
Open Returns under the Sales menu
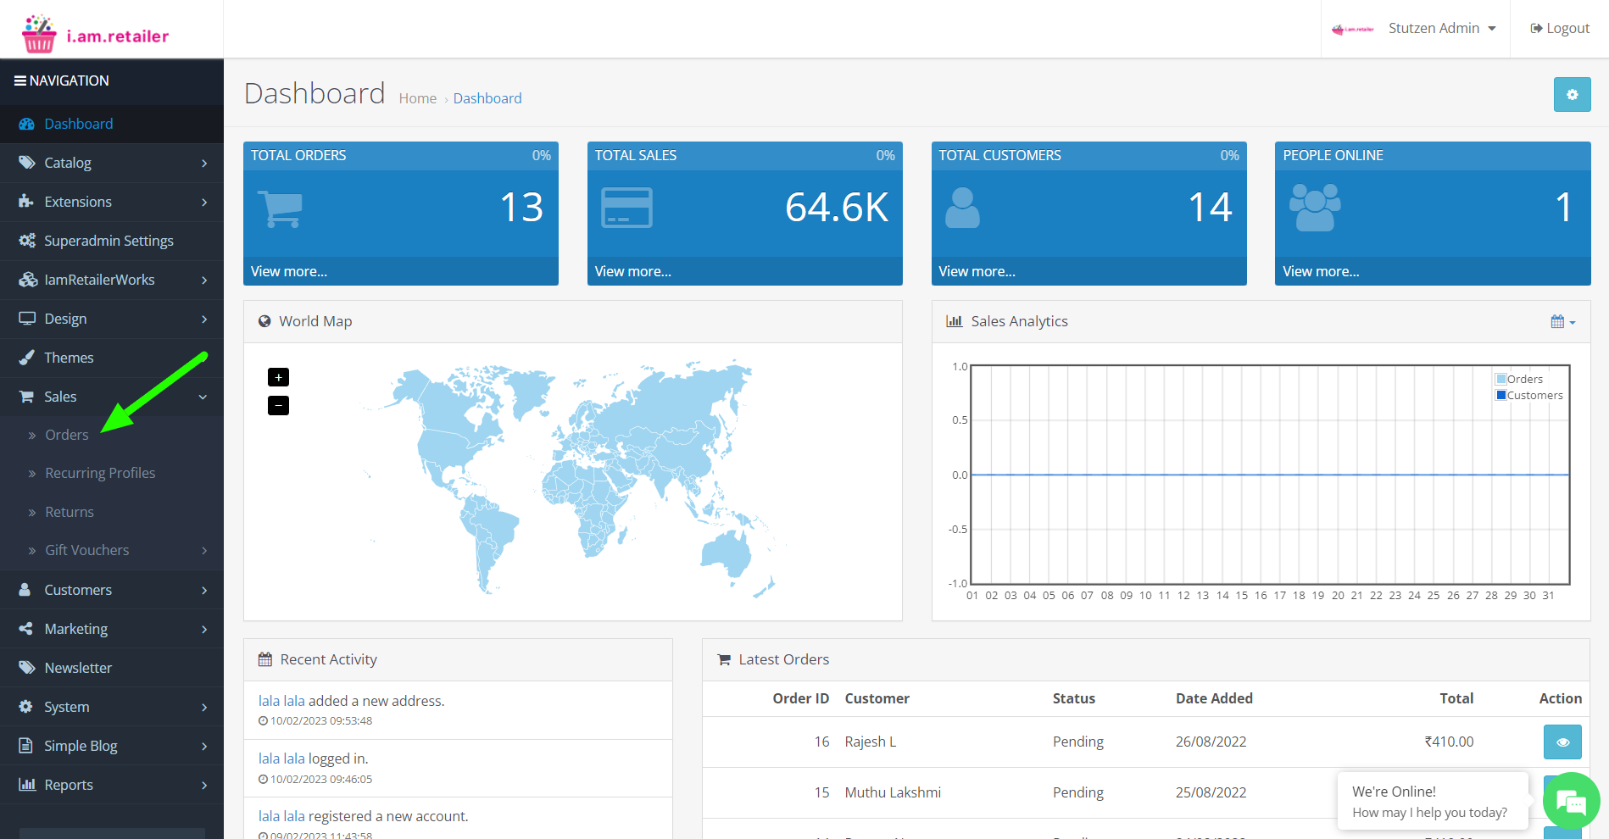pos(70,512)
